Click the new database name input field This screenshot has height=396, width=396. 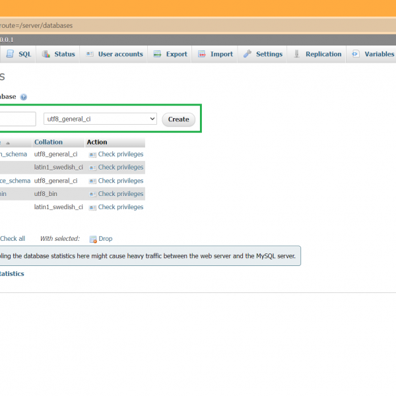coord(17,119)
